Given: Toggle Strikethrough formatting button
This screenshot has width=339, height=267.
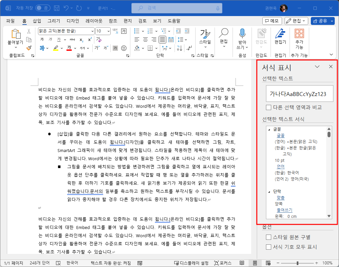Looking at the screenshot, I should 72,40.
